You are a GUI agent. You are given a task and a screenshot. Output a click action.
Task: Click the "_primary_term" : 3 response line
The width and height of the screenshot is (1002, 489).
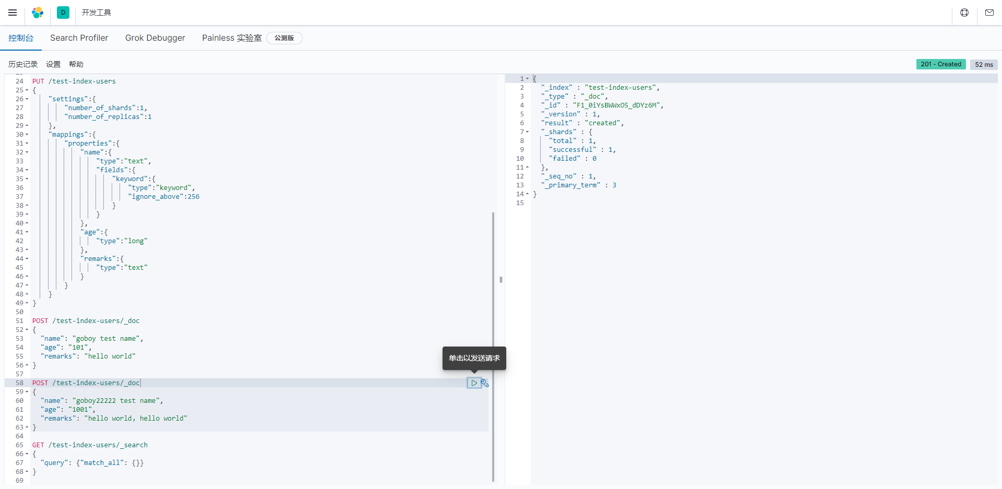coord(579,185)
